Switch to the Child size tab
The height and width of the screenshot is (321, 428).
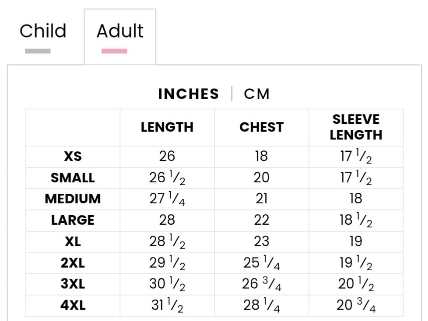tap(43, 31)
